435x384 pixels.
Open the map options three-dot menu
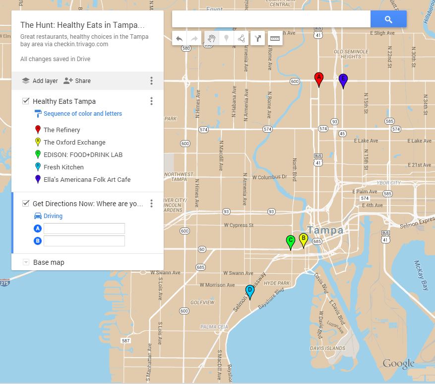(151, 81)
